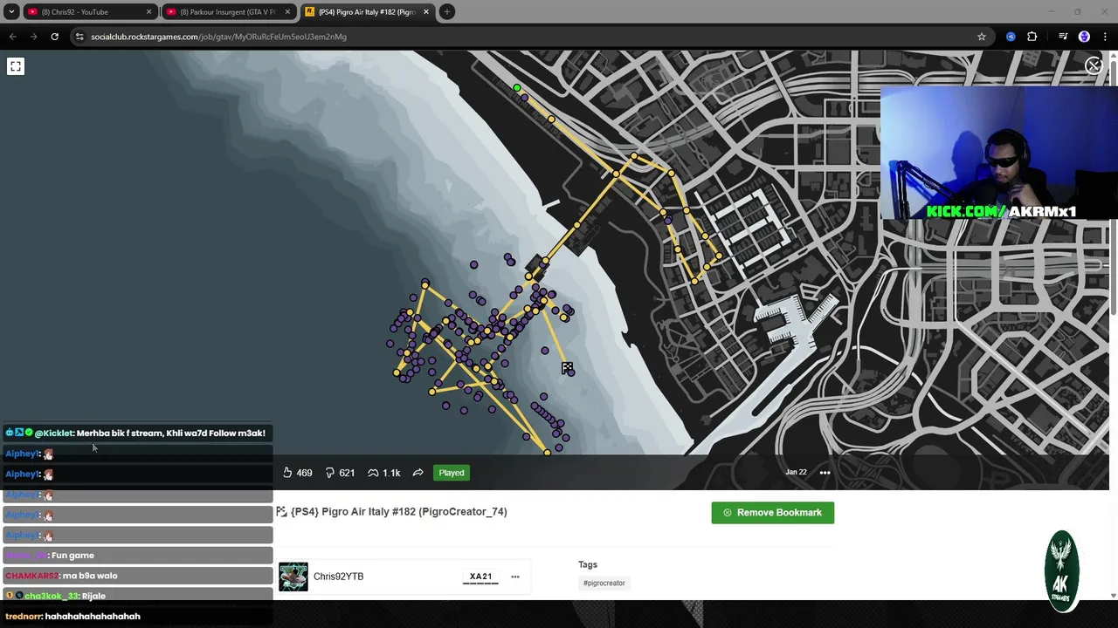This screenshot has width=1118, height=628.
Task: Open the browser profile avatar
Action: pos(1084,37)
